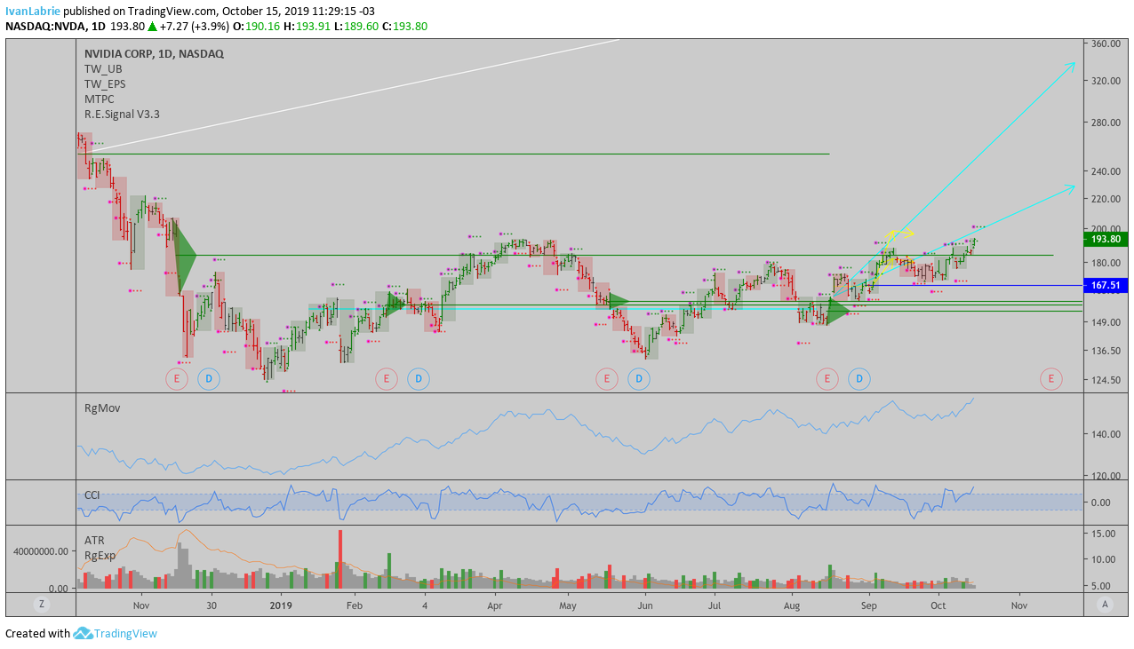Open the February 2019 earnings E marker
Image resolution: width=1134 pixels, height=649 pixels.
(x=386, y=380)
